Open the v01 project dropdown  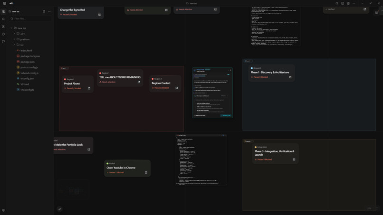tap(12, 3)
